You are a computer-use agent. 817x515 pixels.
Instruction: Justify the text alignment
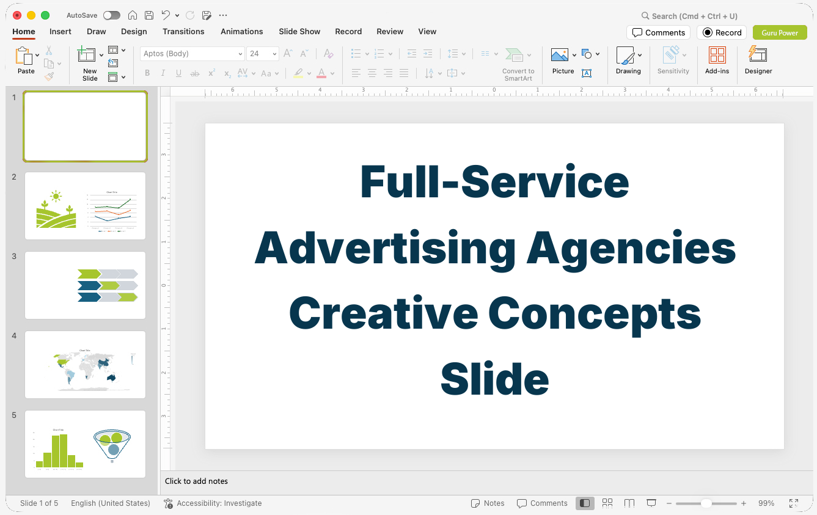(404, 73)
